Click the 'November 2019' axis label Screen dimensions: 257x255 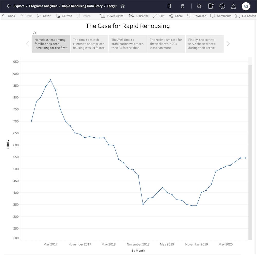point(197,244)
